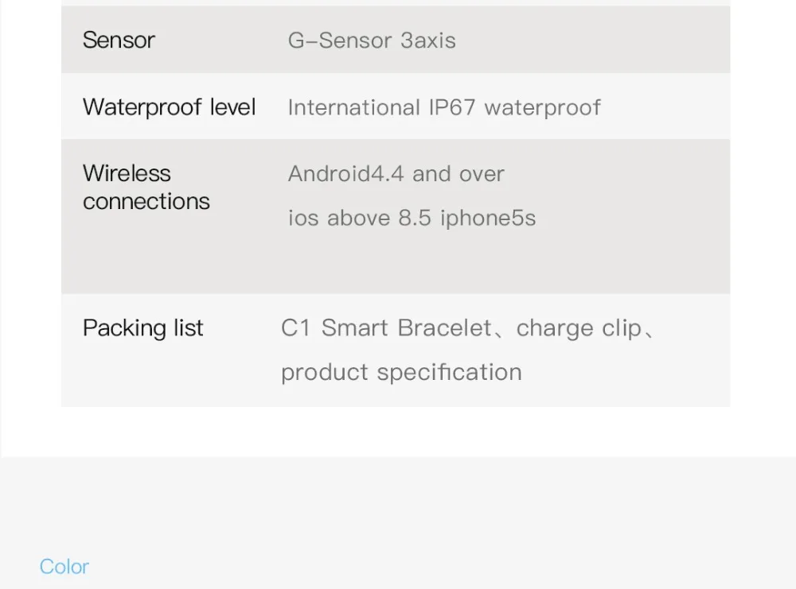Click the word iphone5s

tap(488, 218)
